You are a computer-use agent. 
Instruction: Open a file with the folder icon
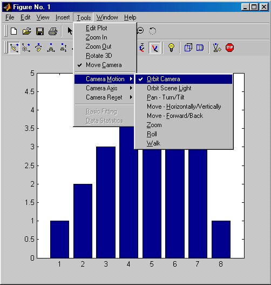pos(27,31)
